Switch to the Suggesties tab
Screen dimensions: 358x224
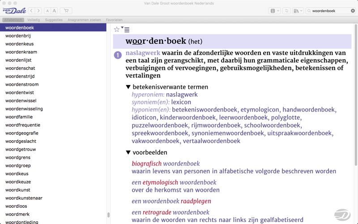[x=54, y=20]
